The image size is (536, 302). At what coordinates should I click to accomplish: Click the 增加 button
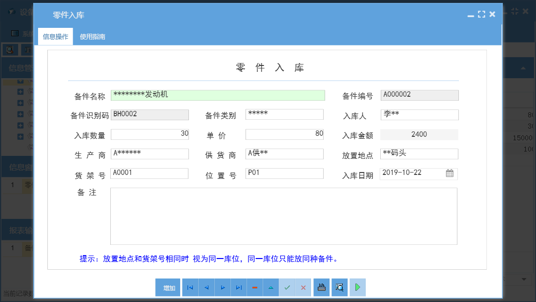(167, 287)
